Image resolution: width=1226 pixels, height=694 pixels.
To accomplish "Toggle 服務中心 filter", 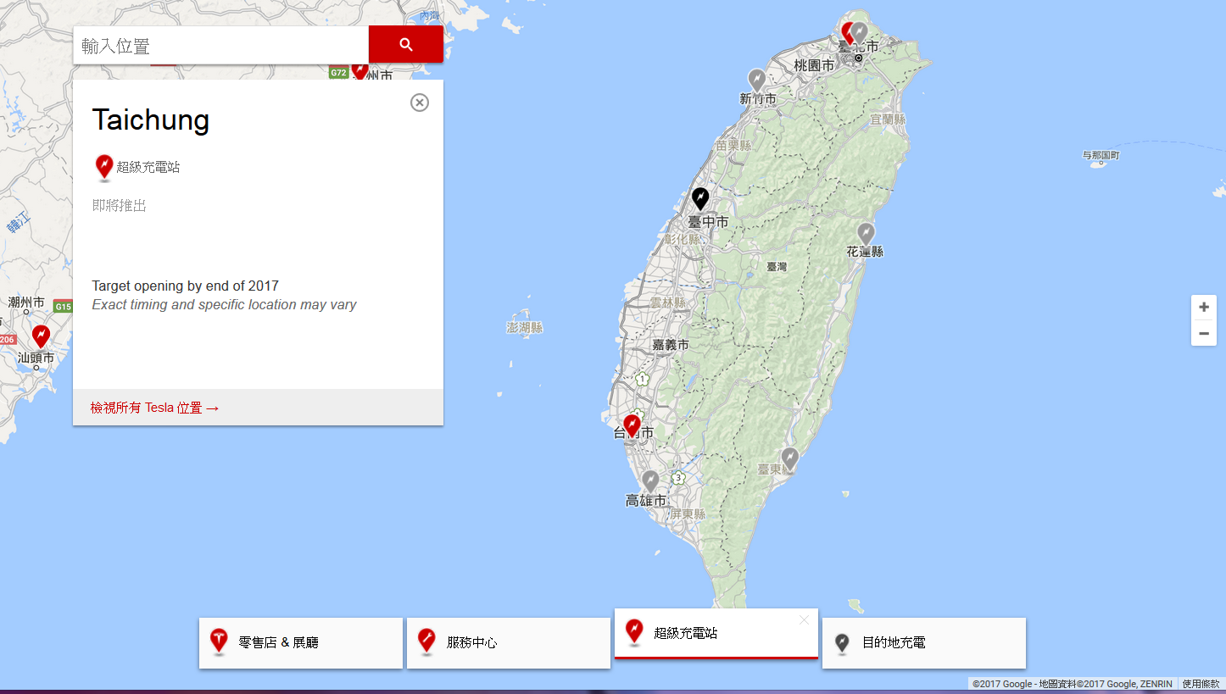I will click(x=509, y=643).
